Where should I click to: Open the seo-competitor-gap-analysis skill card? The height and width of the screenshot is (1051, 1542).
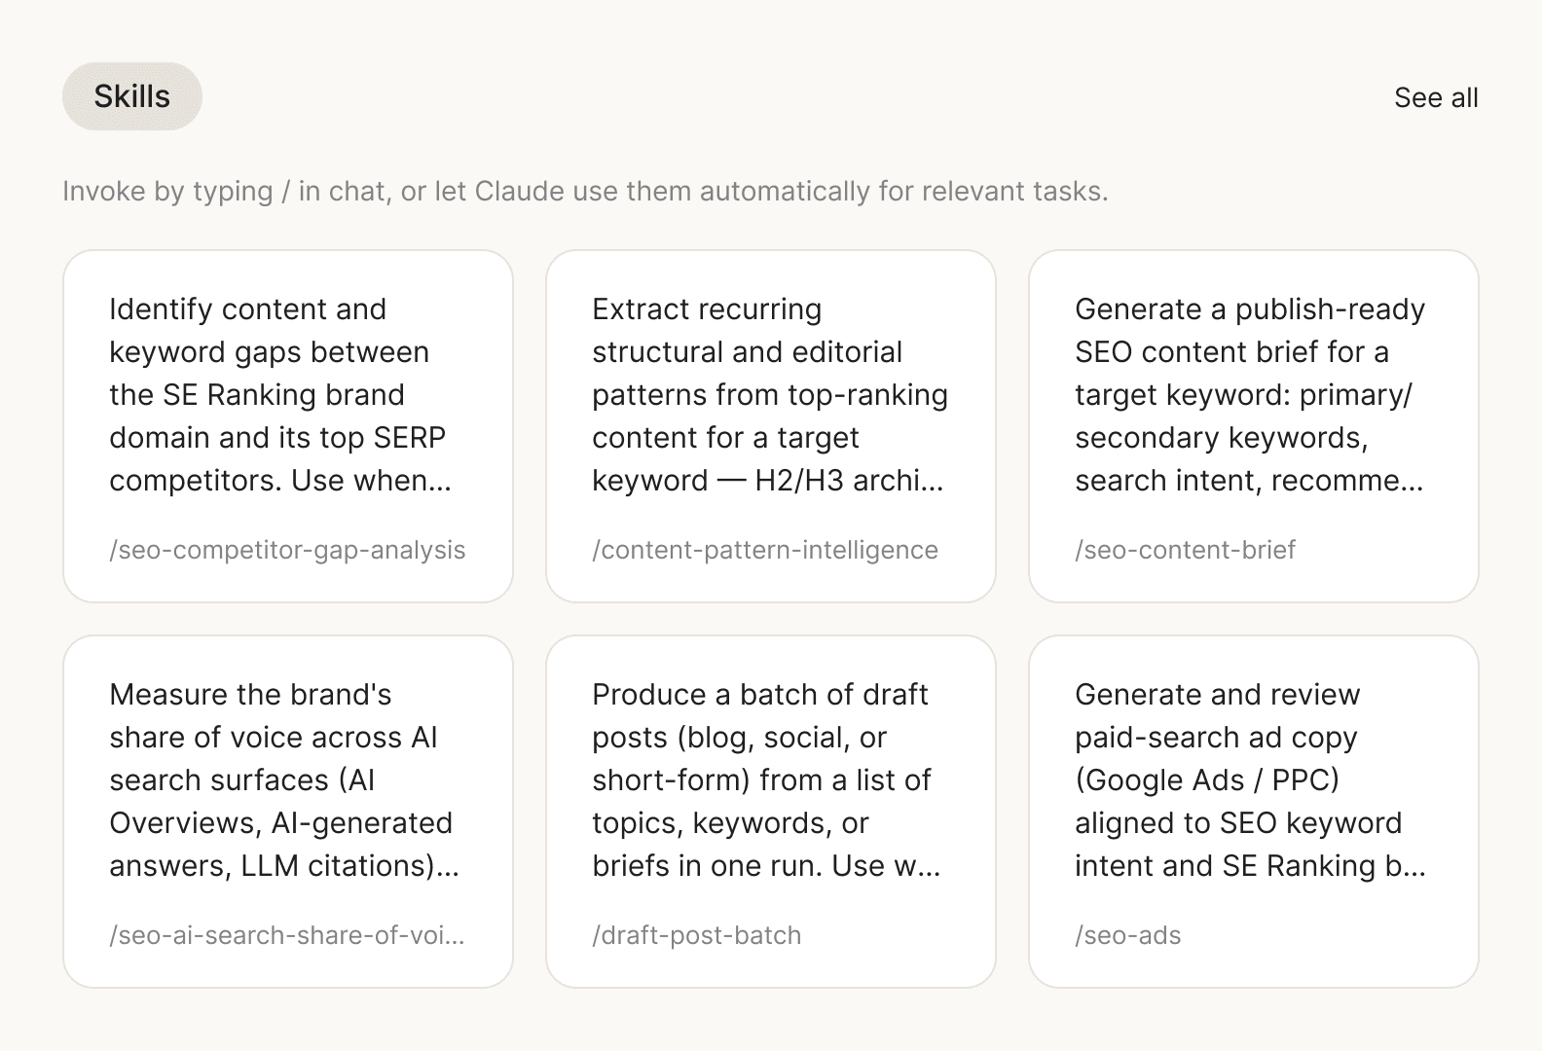coord(288,426)
